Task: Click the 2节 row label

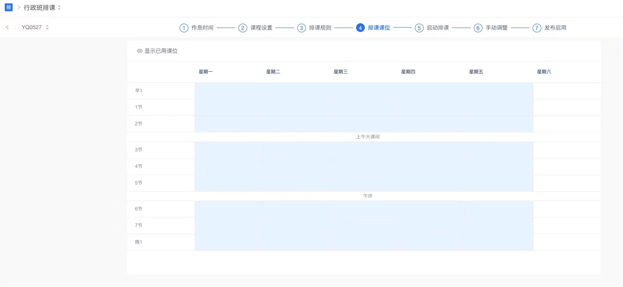Action: tap(139, 124)
